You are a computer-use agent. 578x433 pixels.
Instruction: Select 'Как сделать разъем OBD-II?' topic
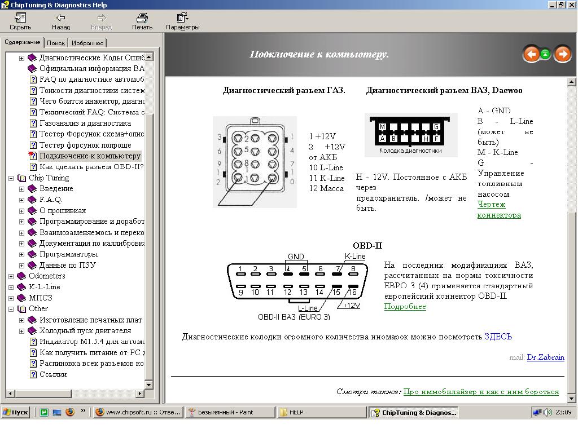(91, 167)
